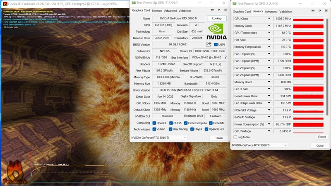The image size is (331, 186).
Task: Enable the Log to file checkbox
Action: tap(235, 137)
